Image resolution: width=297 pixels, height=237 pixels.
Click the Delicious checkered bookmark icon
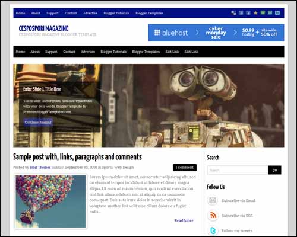[x=233, y=13]
